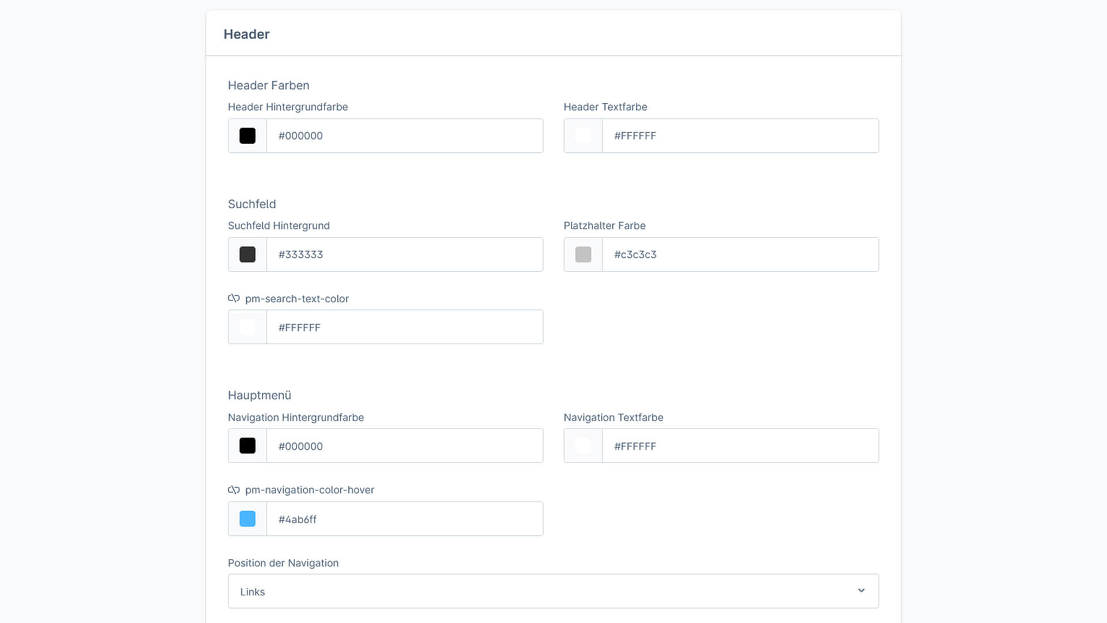Click the Navigation Textfarbe #FFFFFF input
The height and width of the screenshot is (623, 1107).
coord(740,446)
